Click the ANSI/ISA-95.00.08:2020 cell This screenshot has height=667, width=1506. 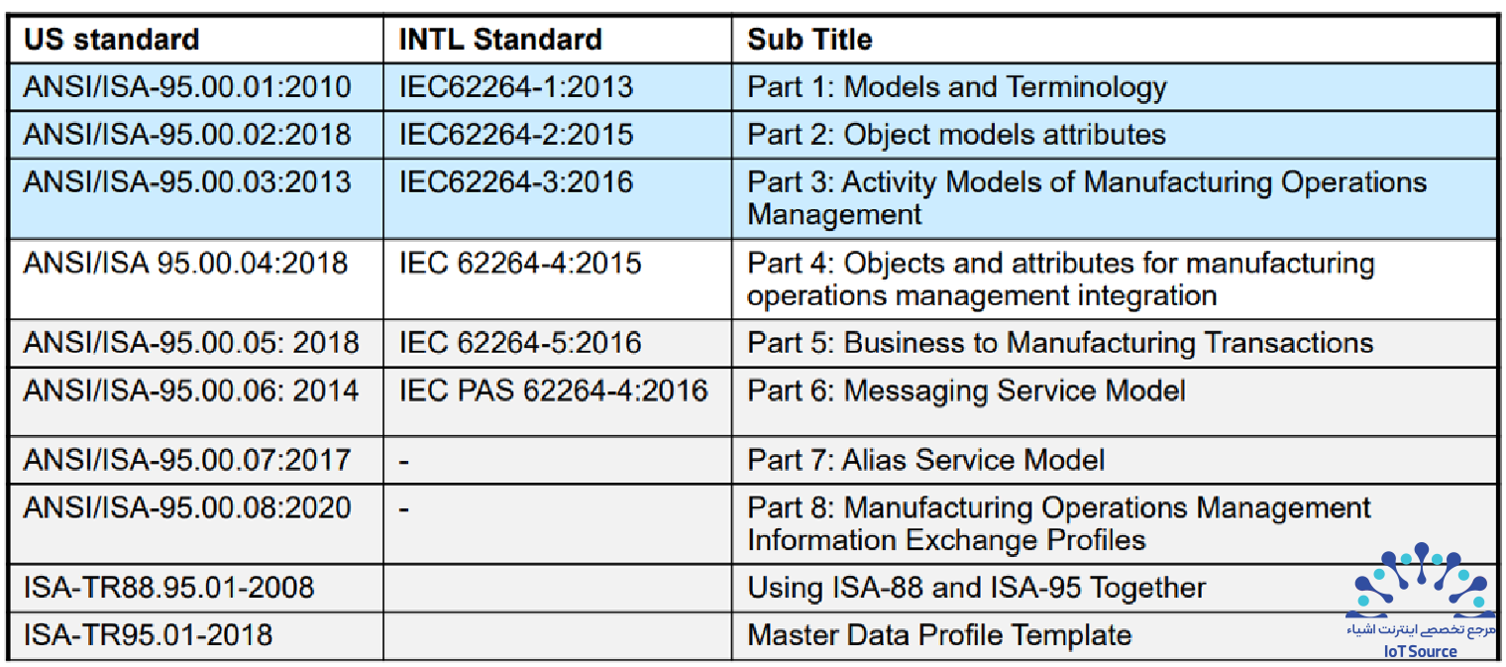click(x=196, y=523)
